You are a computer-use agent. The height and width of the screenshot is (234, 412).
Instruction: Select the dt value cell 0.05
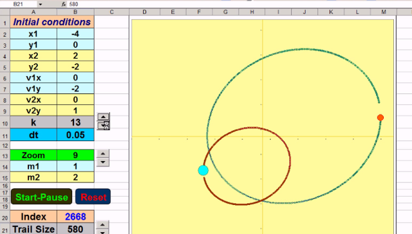point(75,135)
